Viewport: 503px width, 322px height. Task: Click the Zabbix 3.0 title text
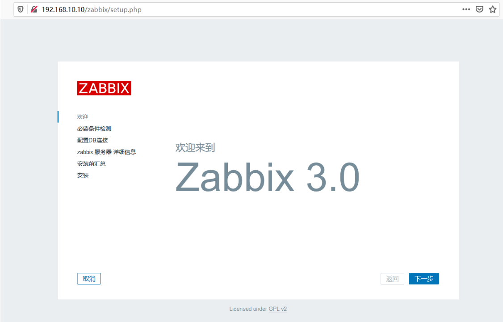267,177
